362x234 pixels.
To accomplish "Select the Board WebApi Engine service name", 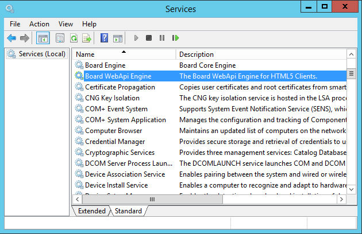I will pos(118,76).
